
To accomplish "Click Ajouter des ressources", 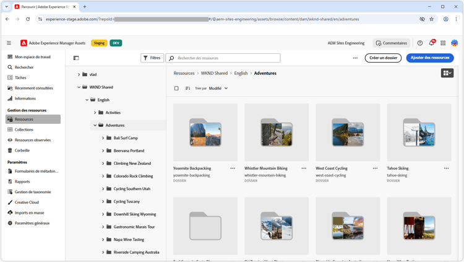I will pos(430,58).
